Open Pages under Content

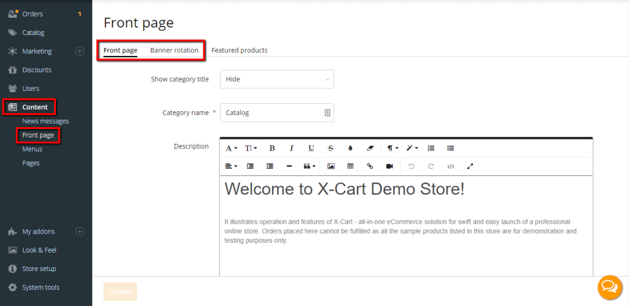[31, 163]
